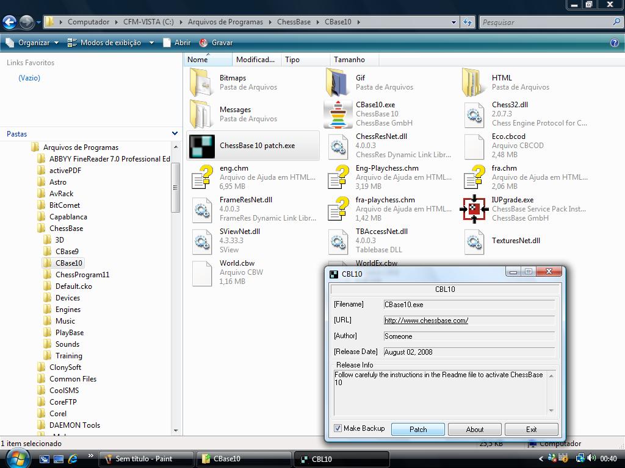Select CBase9 folder in tree
This screenshot has width=625, height=468.
67,252
